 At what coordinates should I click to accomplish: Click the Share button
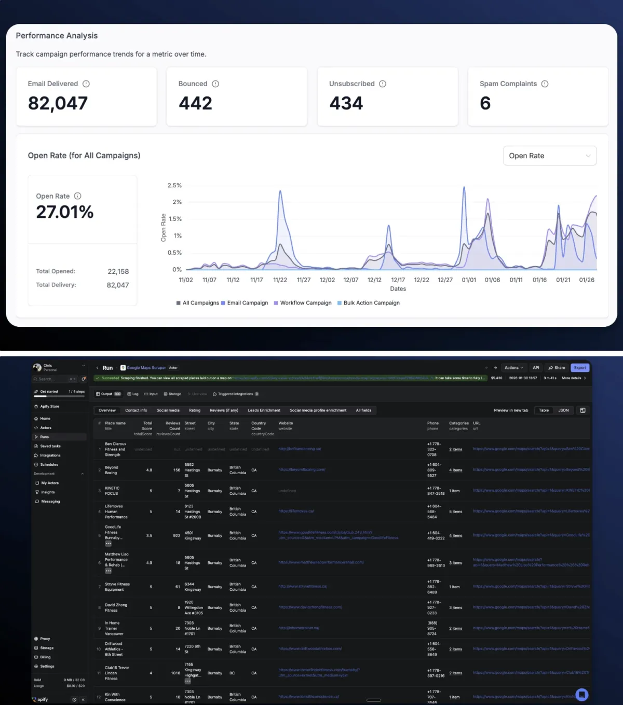click(x=557, y=368)
